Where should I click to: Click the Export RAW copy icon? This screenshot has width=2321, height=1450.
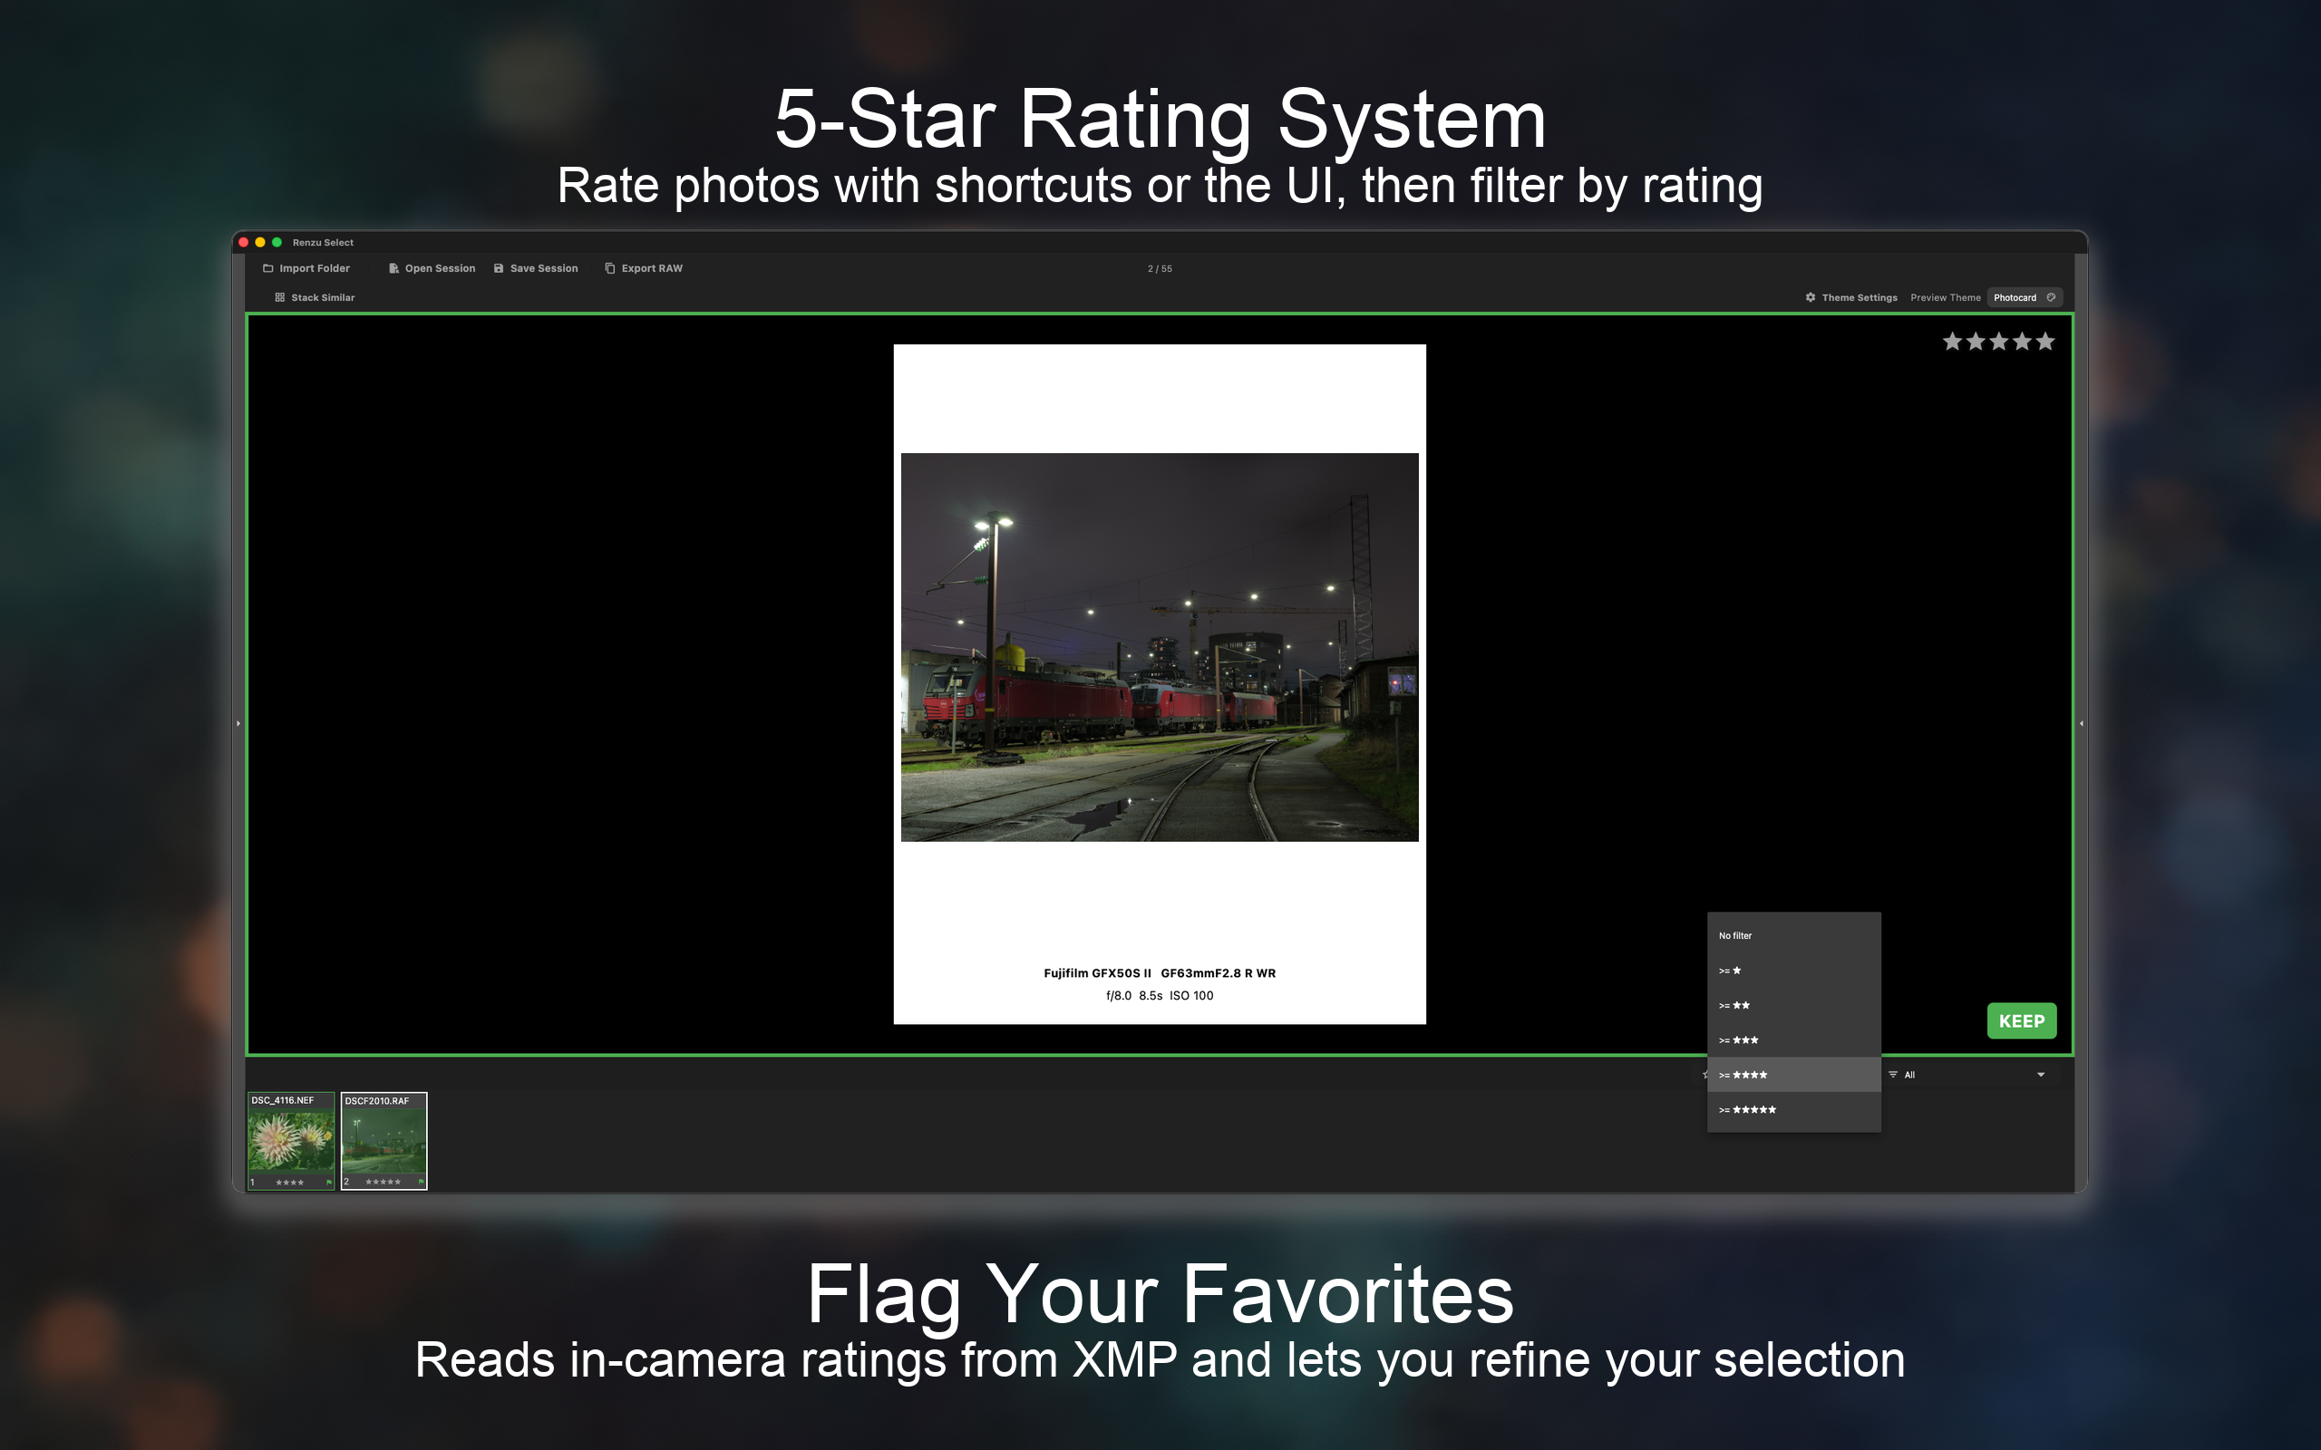point(610,268)
